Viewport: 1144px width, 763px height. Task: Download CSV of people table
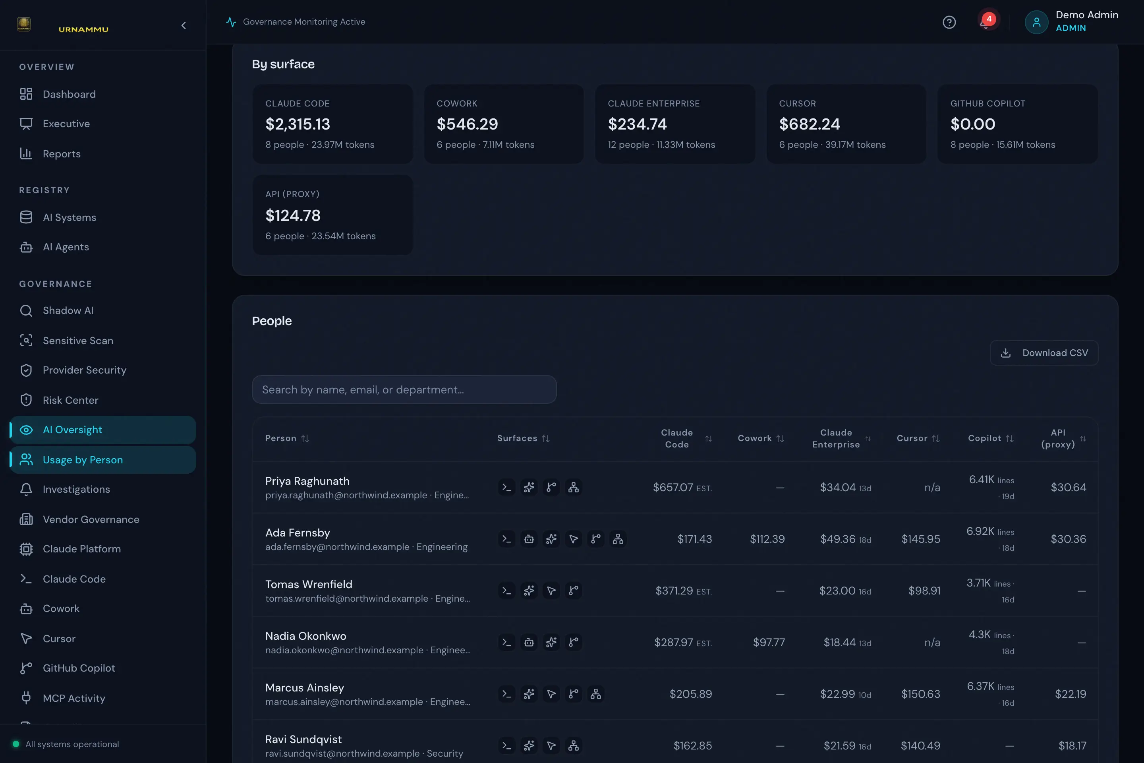1044,353
